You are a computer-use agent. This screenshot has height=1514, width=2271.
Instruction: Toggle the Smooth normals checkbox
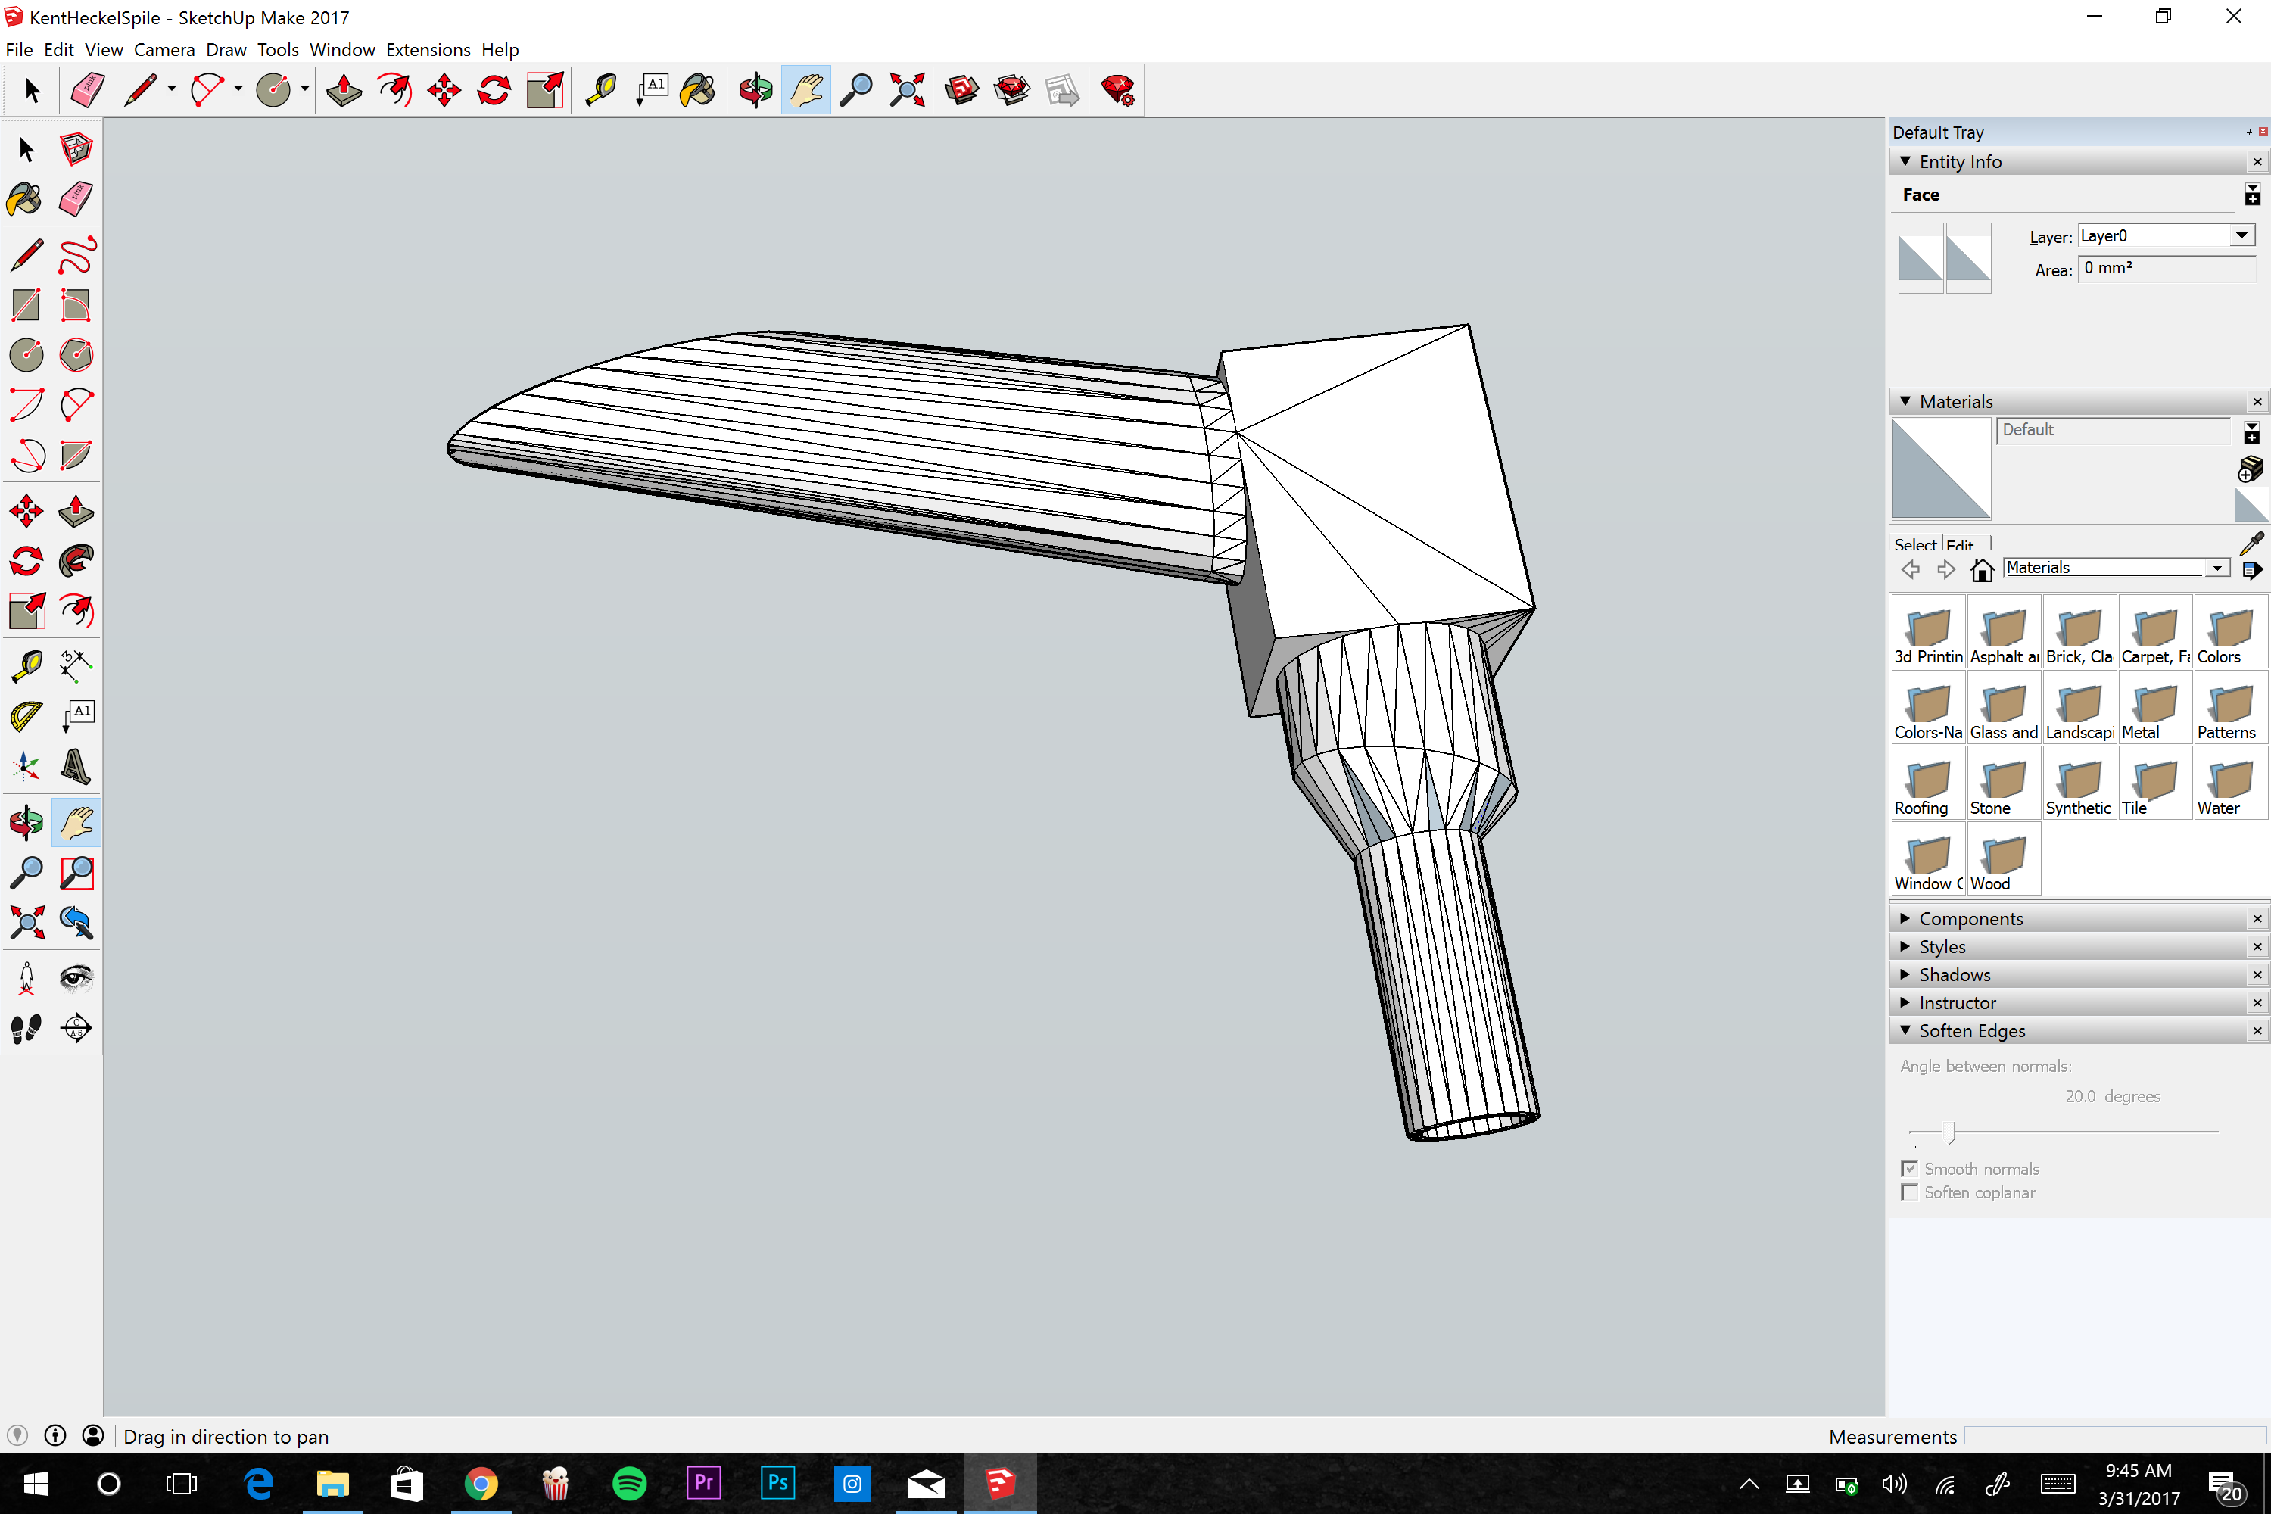(1909, 1168)
